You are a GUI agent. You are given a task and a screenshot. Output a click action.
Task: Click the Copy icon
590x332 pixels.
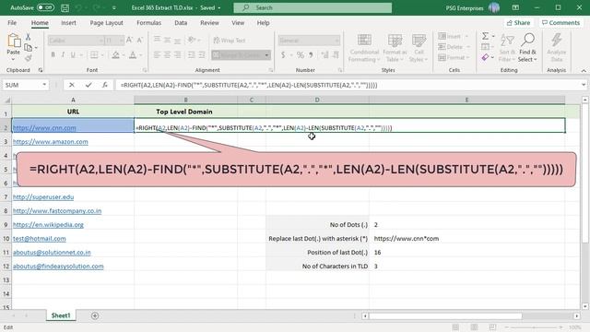pyautogui.click(x=28, y=47)
